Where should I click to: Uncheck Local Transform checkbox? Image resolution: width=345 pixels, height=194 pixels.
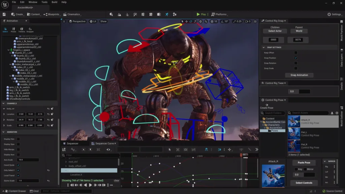(18, 175)
